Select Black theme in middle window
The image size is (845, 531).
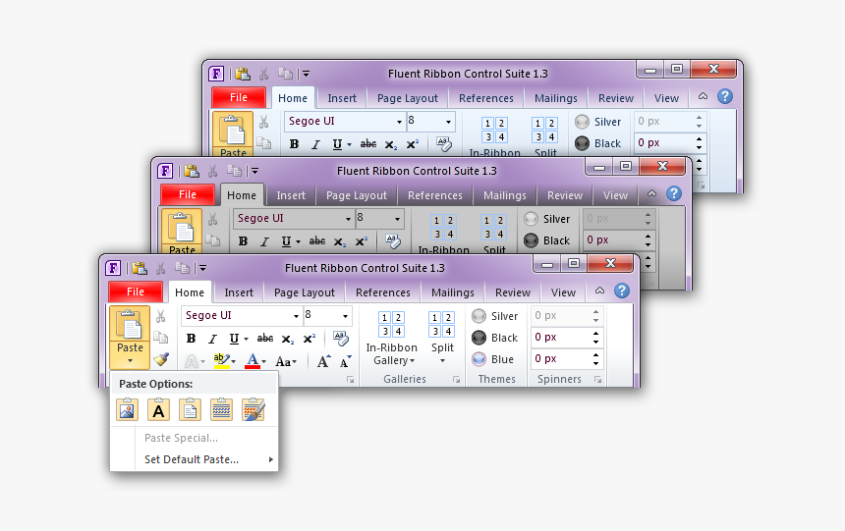click(546, 240)
